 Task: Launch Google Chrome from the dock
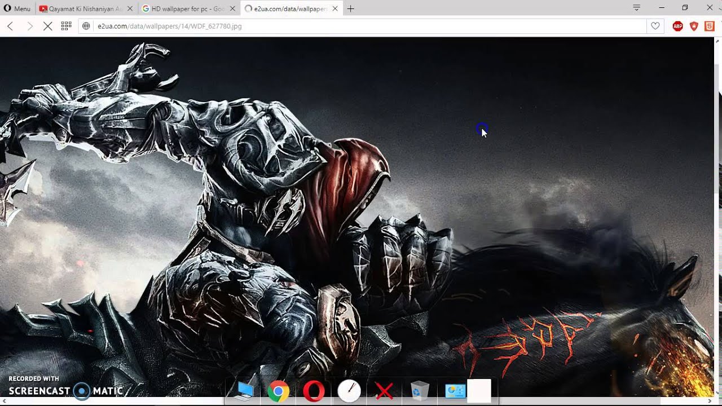click(278, 391)
